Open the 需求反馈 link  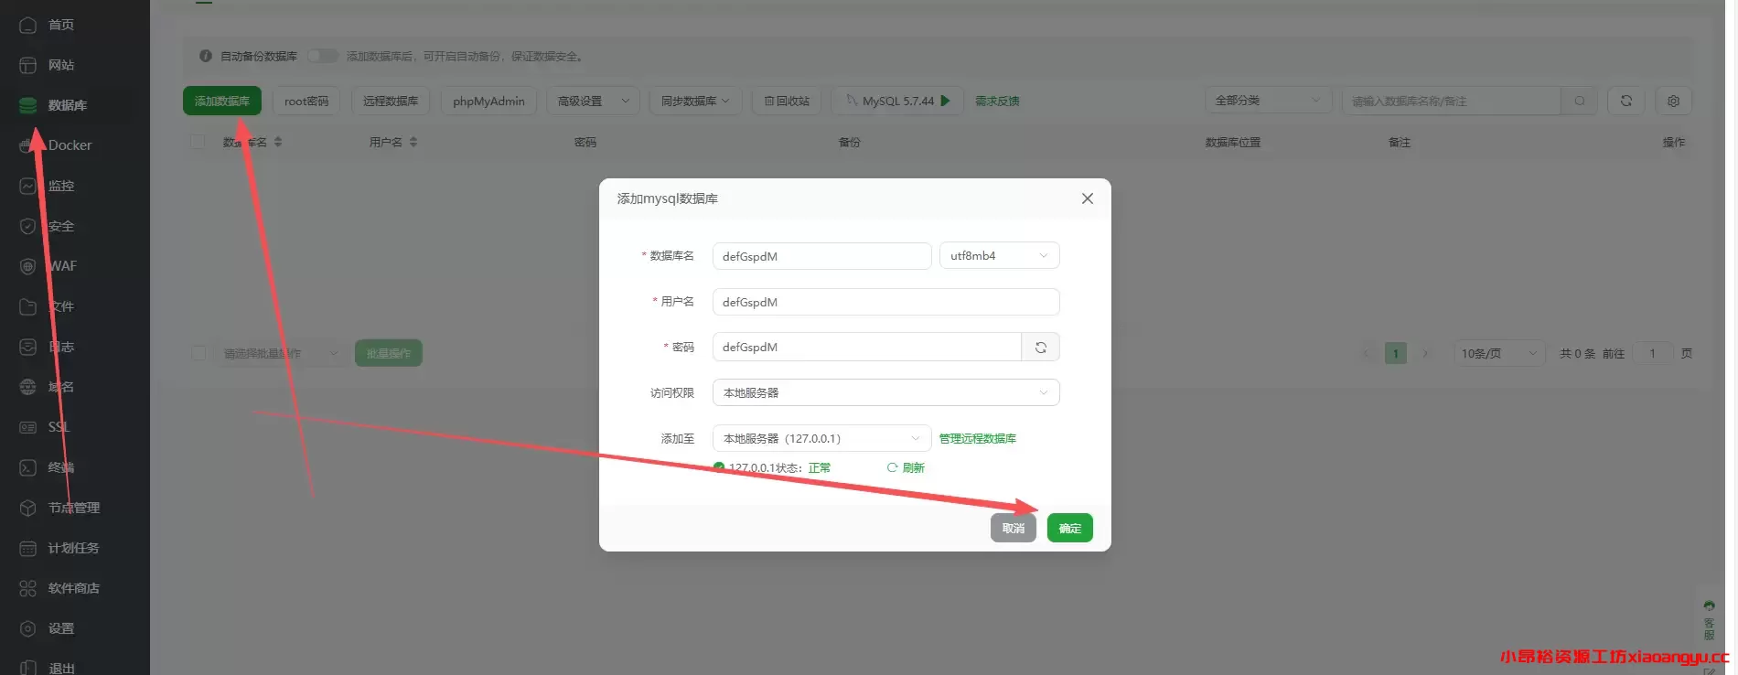pos(997,101)
